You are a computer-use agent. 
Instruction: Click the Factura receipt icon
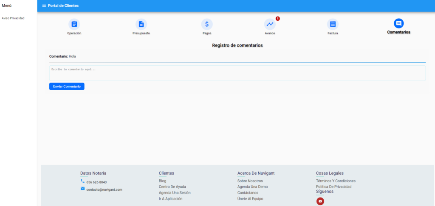[333, 24]
